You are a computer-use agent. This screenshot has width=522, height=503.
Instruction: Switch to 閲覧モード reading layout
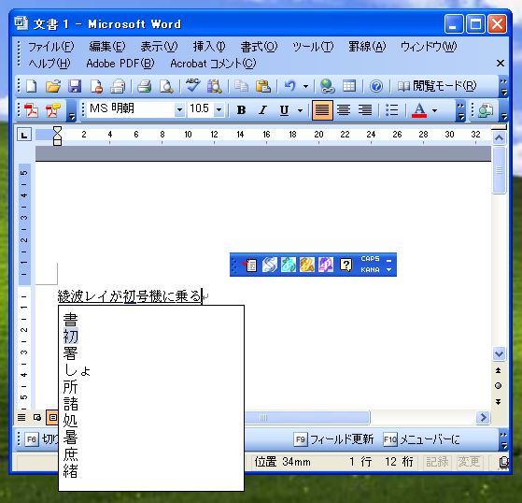pos(436,86)
